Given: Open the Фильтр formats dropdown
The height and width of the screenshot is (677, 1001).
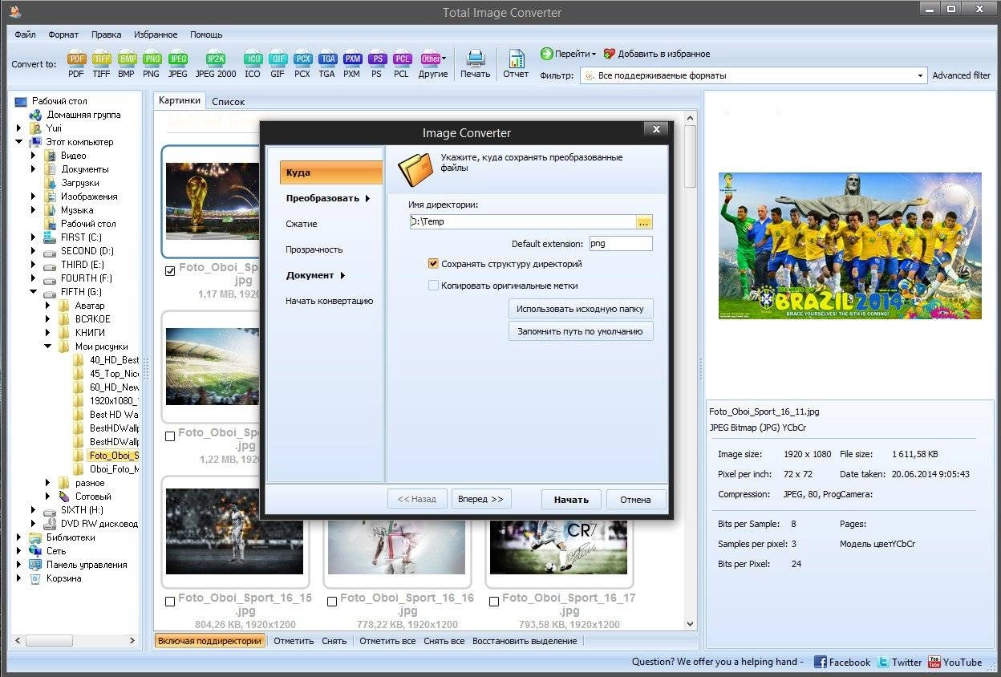Looking at the screenshot, I should click(920, 75).
